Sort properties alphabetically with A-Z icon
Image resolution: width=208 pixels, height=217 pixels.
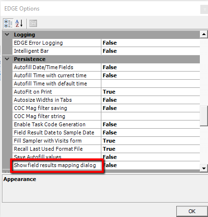pyautogui.click(x=19, y=24)
